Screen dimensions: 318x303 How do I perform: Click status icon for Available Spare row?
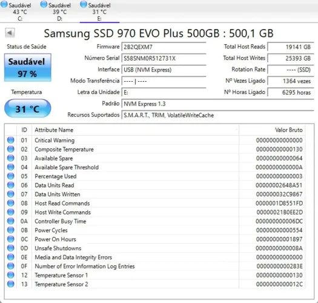(10, 158)
